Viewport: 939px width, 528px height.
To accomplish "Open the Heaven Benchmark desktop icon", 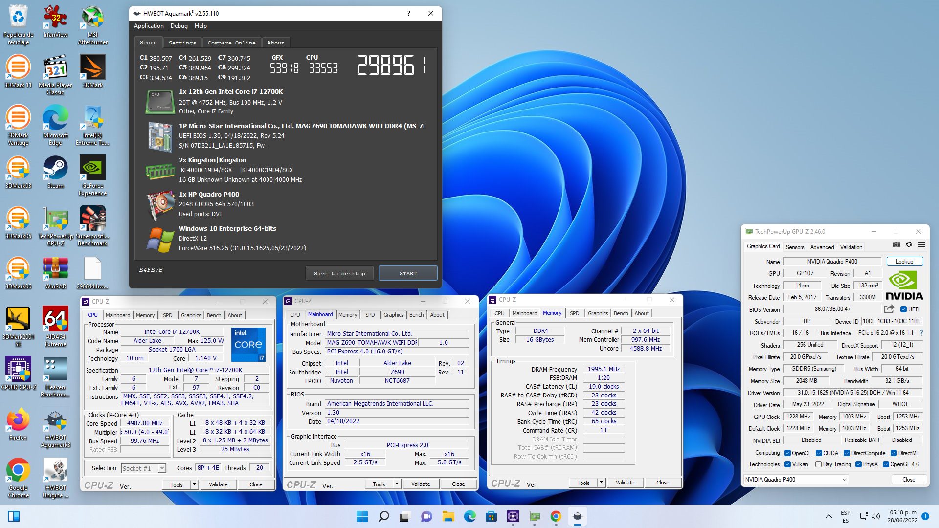I will [x=55, y=377].
